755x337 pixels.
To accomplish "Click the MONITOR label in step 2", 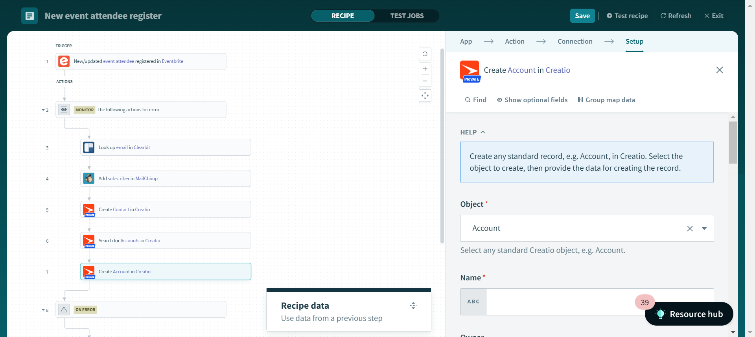I will [x=85, y=110].
